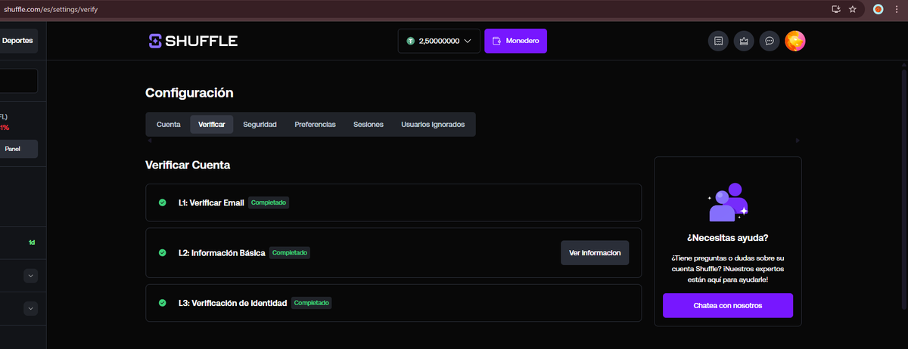
Task: Click the tab bar left scroll arrow
Action: pyautogui.click(x=149, y=141)
